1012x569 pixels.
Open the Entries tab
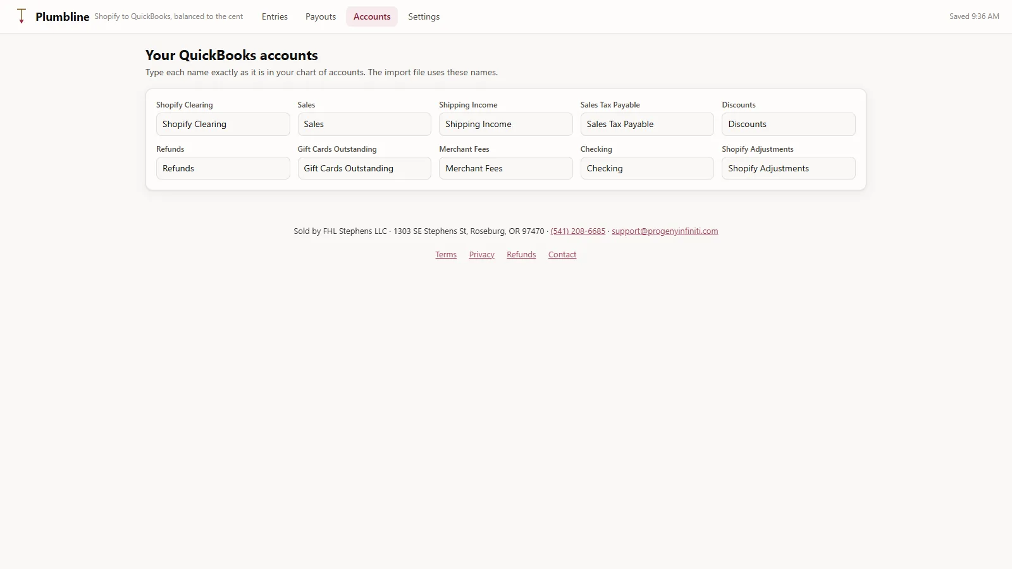click(x=275, y=16)
